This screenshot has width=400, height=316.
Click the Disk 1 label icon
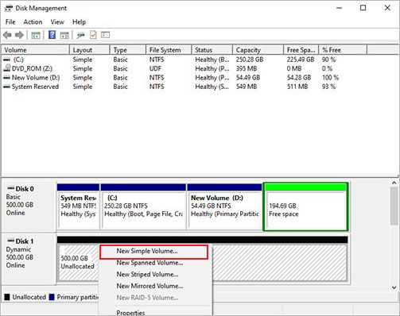[x=10, y=241]
